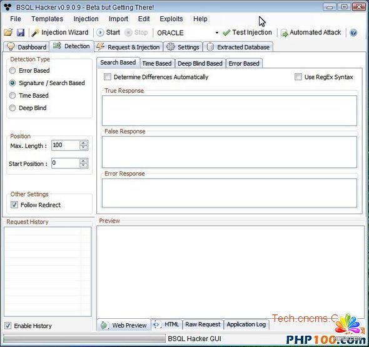Decrease Start Position with down arrow
Viewport: 369px width, 347px height.
[x=83, y=165]
